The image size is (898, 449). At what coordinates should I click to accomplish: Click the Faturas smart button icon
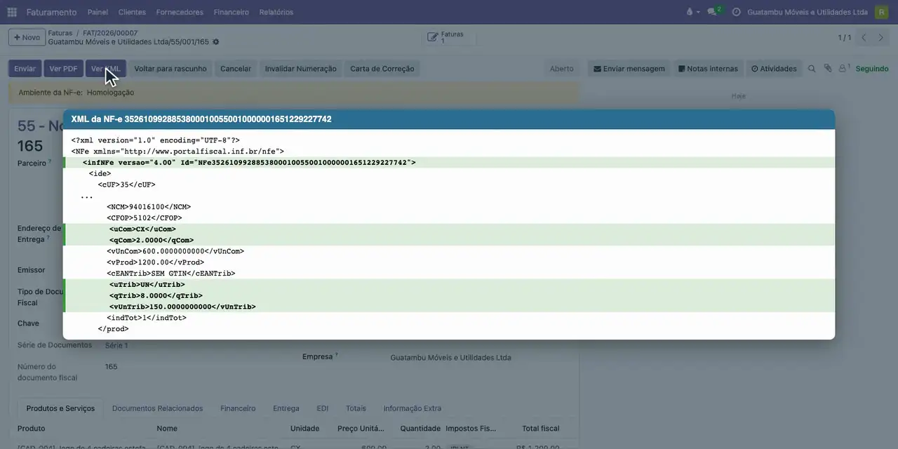click(x=434, y=37)
